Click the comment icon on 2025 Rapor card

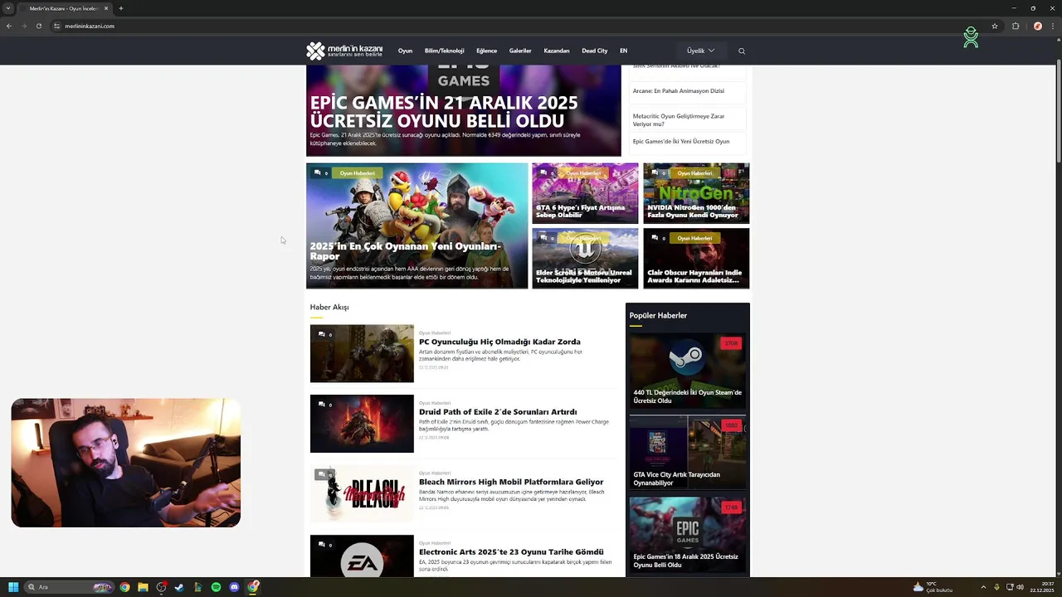point(318,172)
